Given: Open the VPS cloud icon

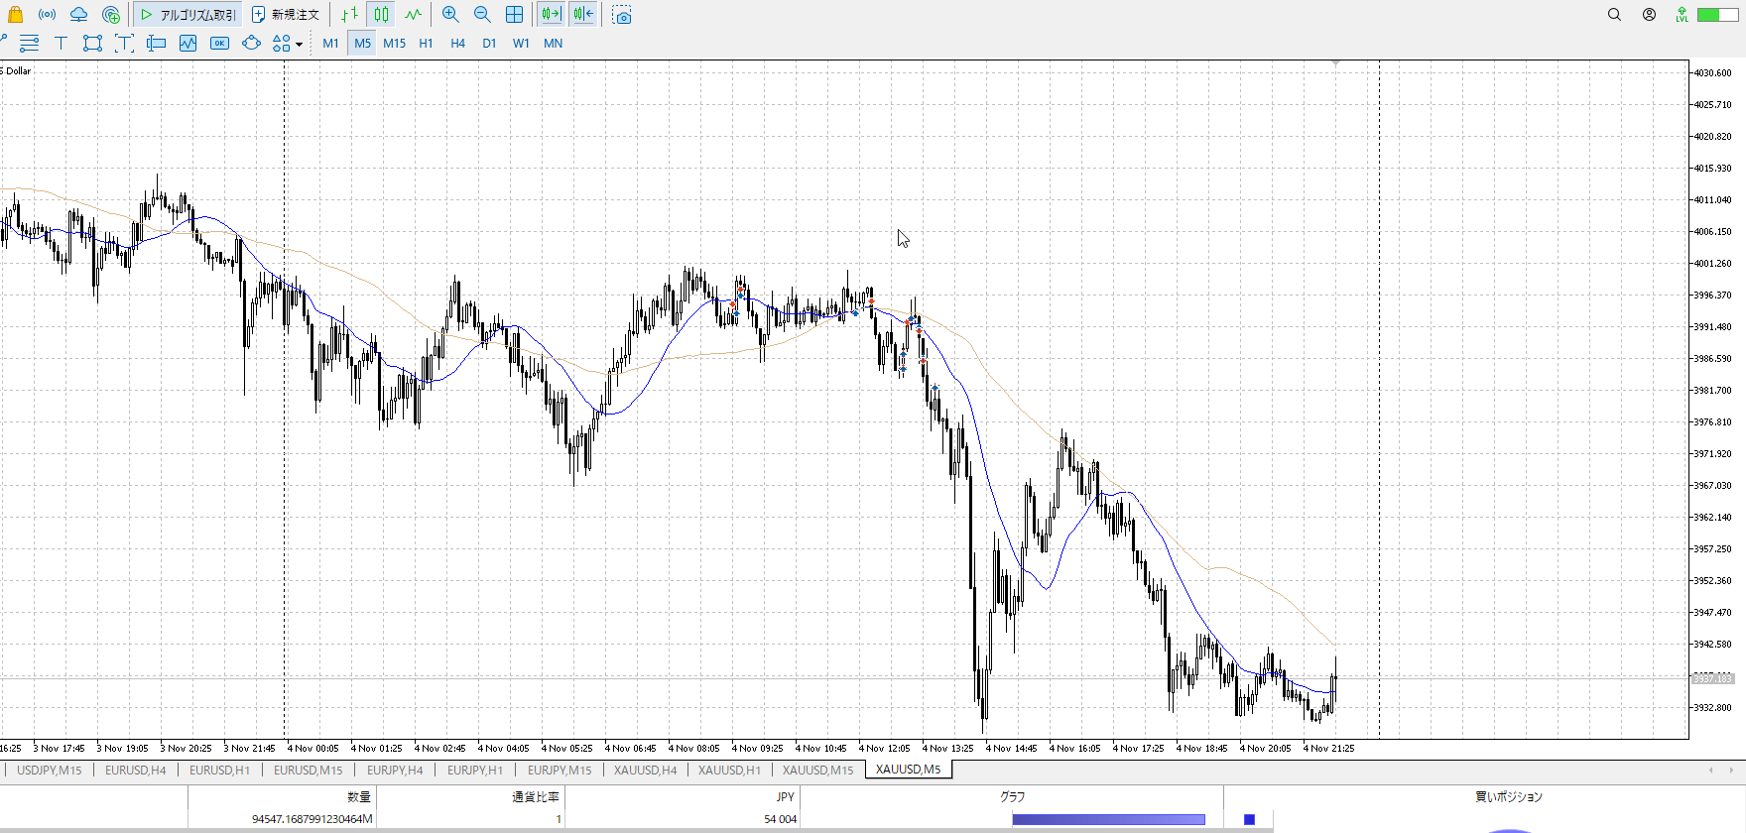Looking at the screenshot, I should (x=78, y=15).
